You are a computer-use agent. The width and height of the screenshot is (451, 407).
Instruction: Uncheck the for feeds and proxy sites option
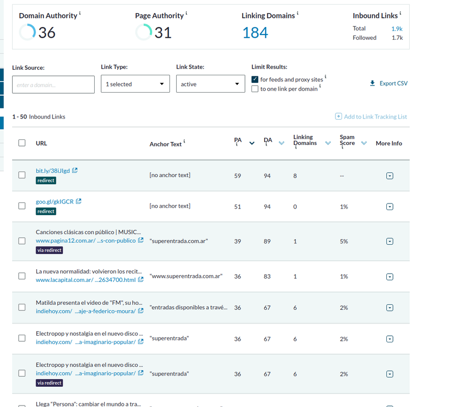(255, 79)
